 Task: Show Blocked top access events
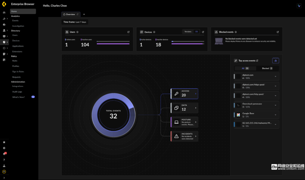click(267, 68)
